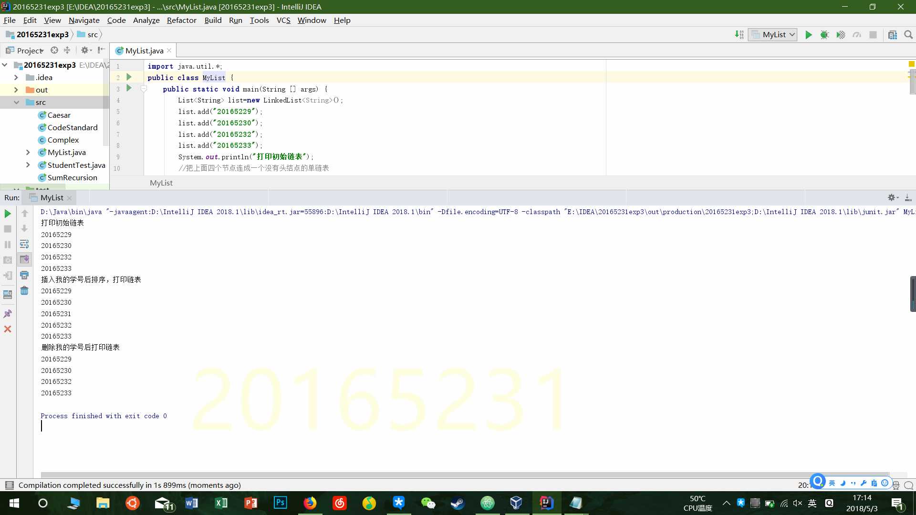Close the MyList.java editor tab

pyautogui.click(x=169, y=51)
